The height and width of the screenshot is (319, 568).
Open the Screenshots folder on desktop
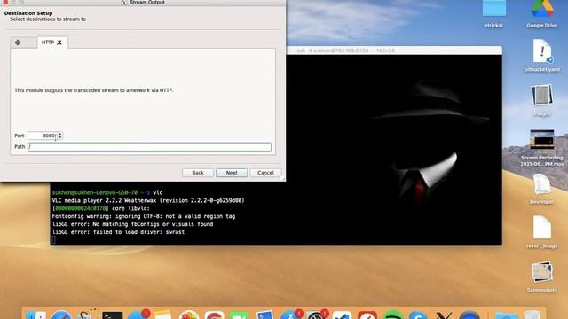542,272
